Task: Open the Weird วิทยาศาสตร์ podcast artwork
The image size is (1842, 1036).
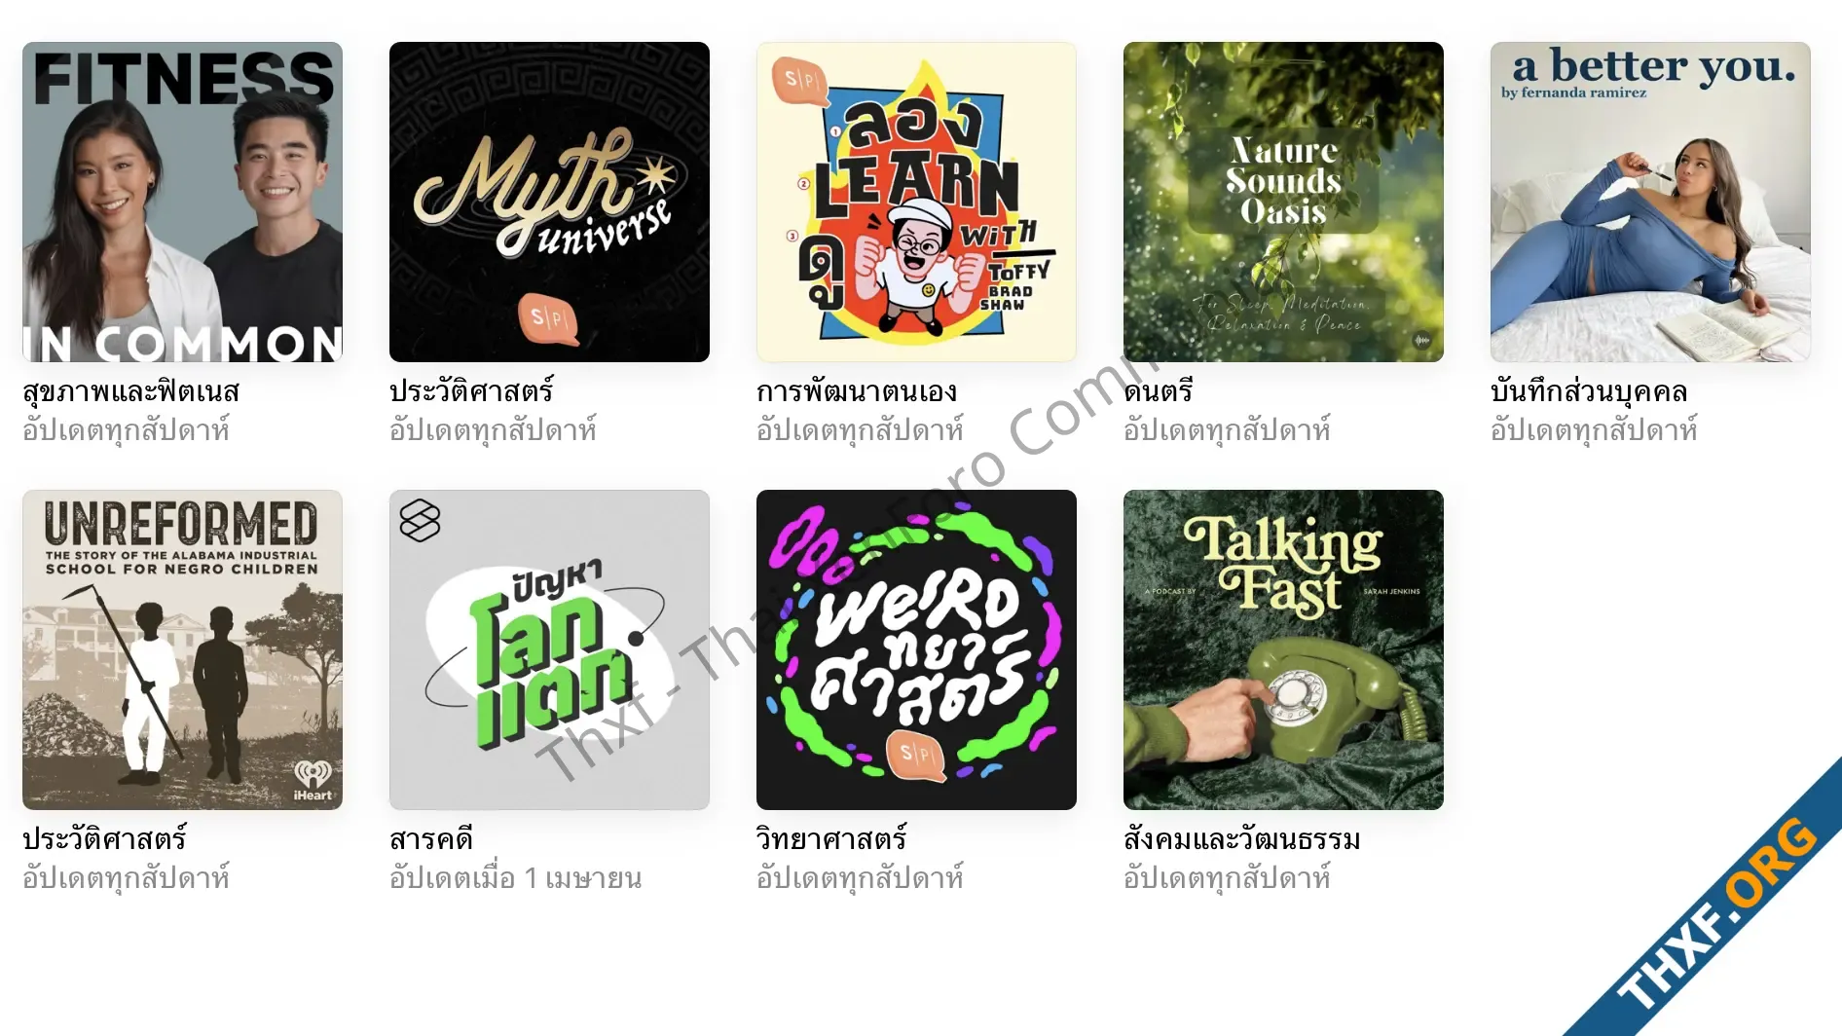Action: pyautogui.click(x=916, y=649)
